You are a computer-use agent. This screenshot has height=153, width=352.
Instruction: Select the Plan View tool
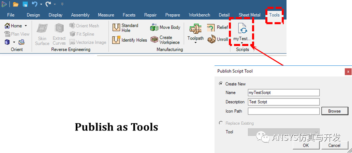pyautogui.click(x=17, y=34)
